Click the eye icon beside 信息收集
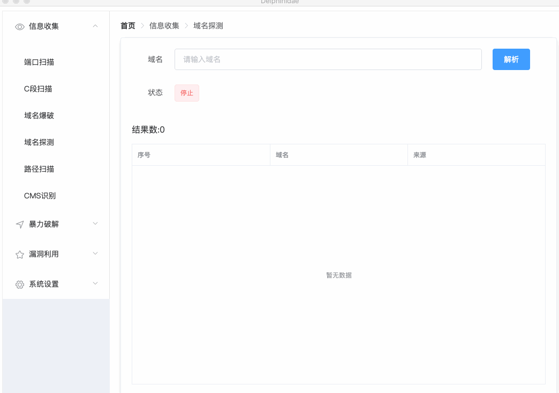 coord(20,26)
